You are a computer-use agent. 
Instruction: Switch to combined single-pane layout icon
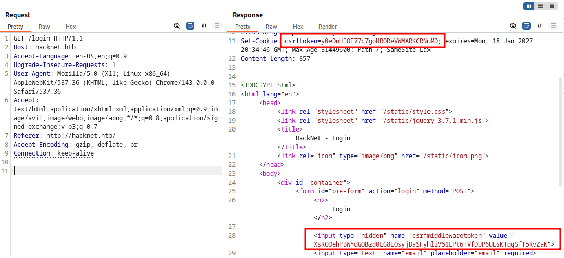click(x=552, y=6)
